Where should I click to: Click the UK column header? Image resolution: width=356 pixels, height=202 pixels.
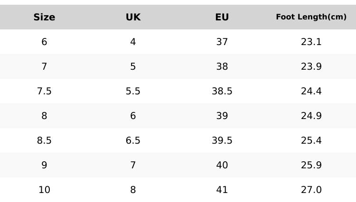coord(133,17)
